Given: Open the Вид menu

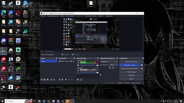Looking at the screenshot, I should (62, 16).
